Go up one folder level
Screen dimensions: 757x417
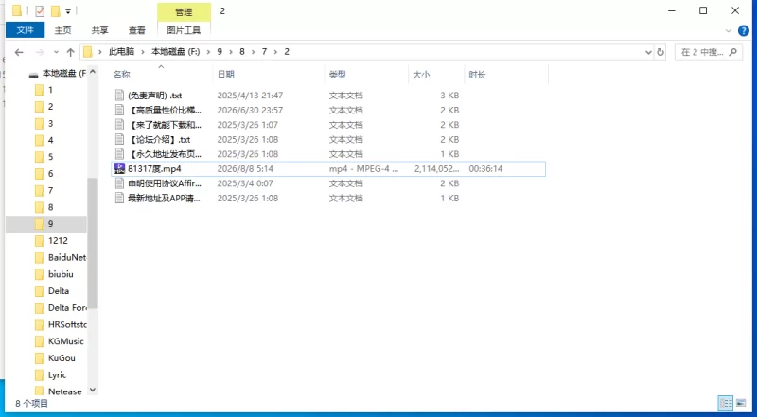point(70,52)
